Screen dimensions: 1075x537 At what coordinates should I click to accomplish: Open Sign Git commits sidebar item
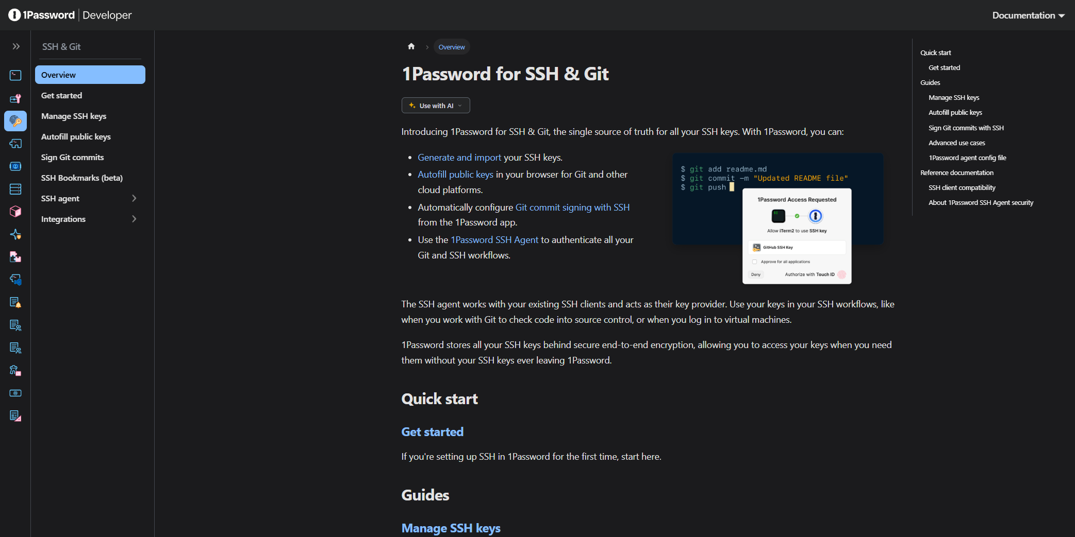coord(90,157)
